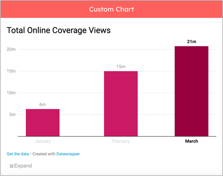Viewport: 223px width, 176px height.
Task: Click the 15m y-axis tick label
Action: coord(11,71)
